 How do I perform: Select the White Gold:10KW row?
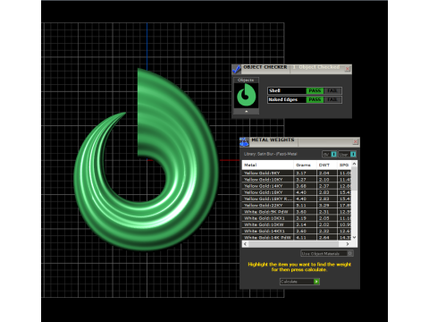(297, 225)
